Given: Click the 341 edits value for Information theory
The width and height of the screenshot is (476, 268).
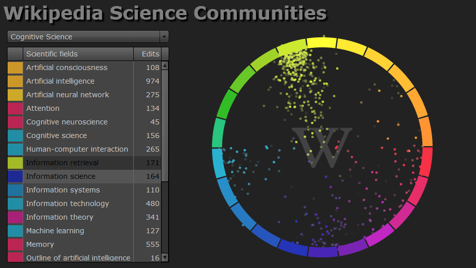Looking at the screenshot, I should coord(152,217).
